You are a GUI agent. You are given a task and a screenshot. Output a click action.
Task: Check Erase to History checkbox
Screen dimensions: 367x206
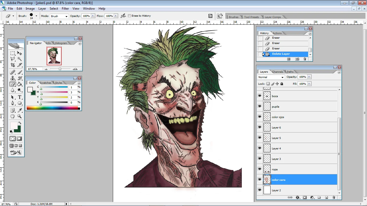click(x=129, y=16)
